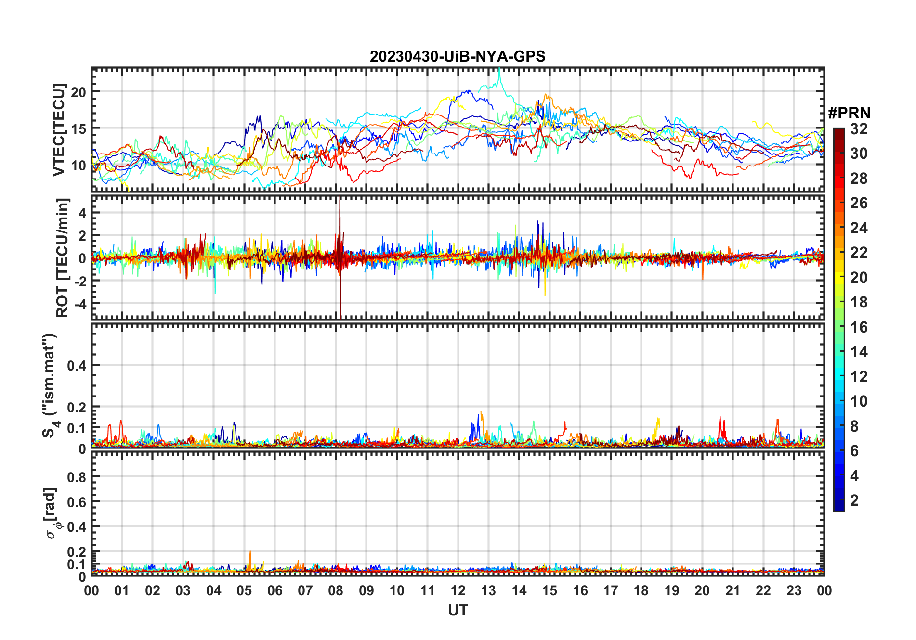Click x-axis tick label 09
The height and width of the screenshot is (640, 916).
pos(366,590)
